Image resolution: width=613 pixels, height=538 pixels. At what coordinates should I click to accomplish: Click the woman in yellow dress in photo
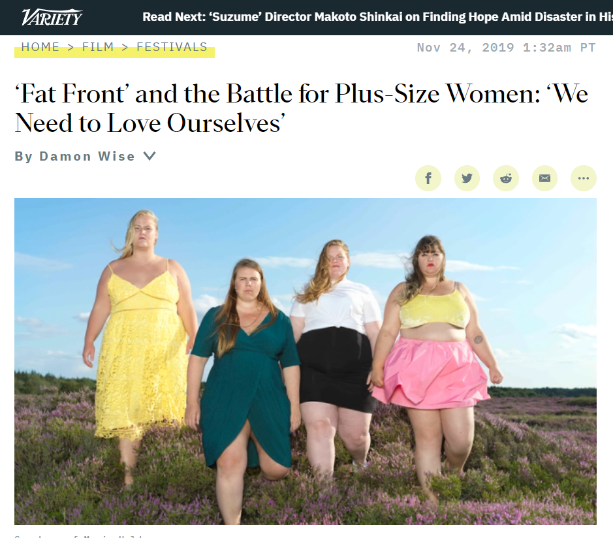pyautogui.click(x=139, y=344)
